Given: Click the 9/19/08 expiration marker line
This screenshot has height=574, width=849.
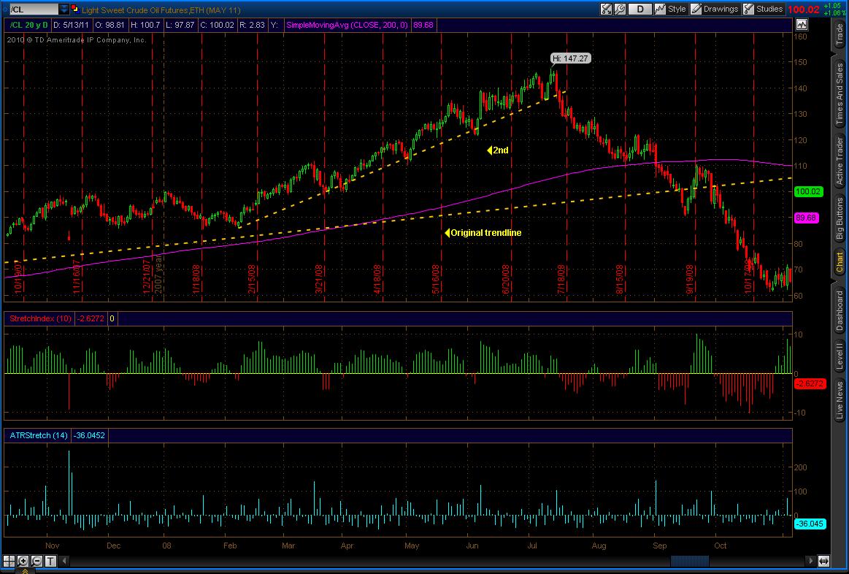Looking at the screenshot, I should [695, 162].
